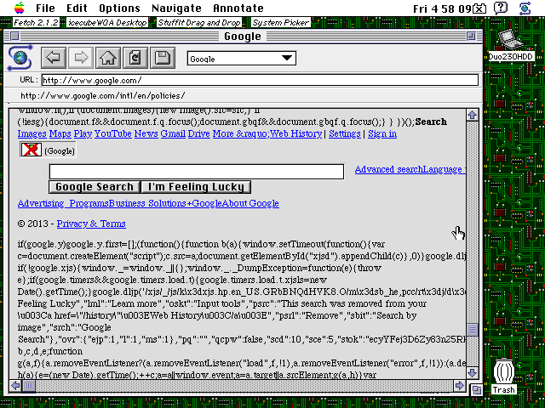Click the window resize corner box

pos(477,390)
